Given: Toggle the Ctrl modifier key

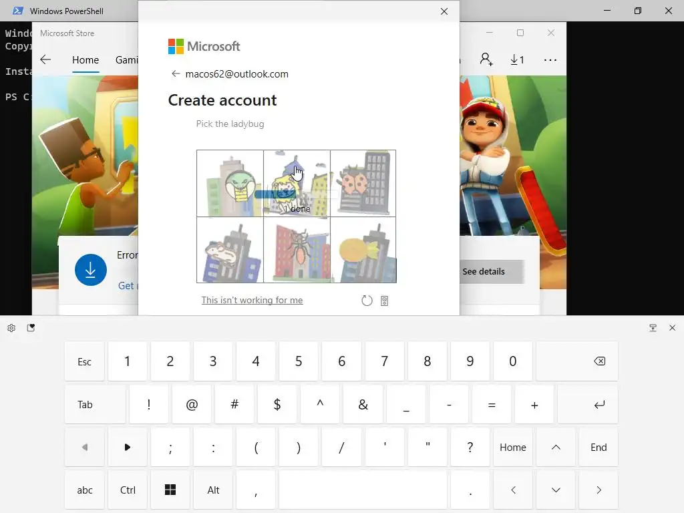Looking at the screenshot, I should 128,490.
